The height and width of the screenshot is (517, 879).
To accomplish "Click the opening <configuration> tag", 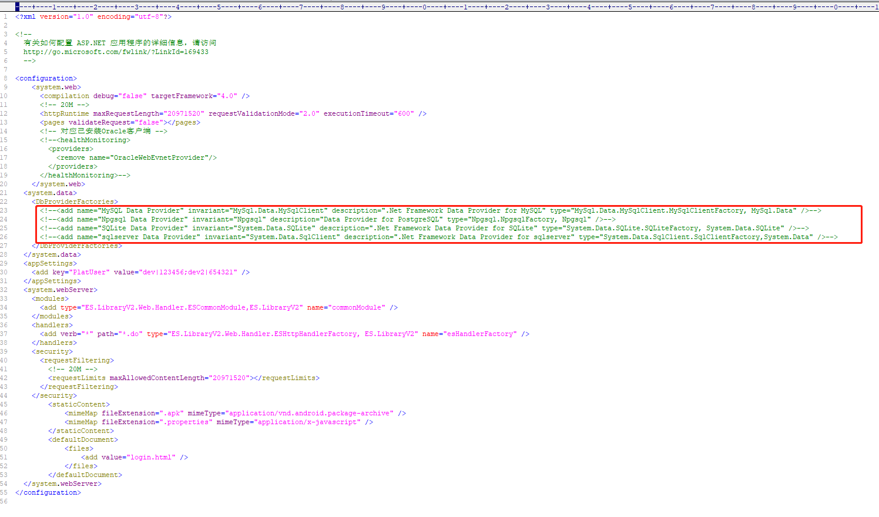I will (x=46, y=78).
